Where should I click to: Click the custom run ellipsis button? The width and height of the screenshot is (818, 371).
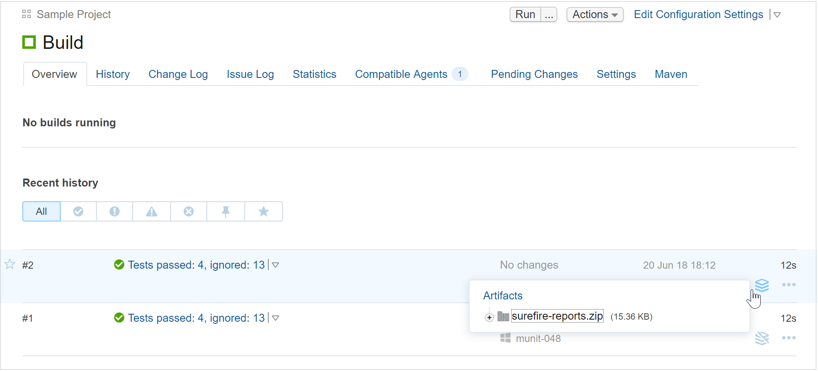(548, 15)
